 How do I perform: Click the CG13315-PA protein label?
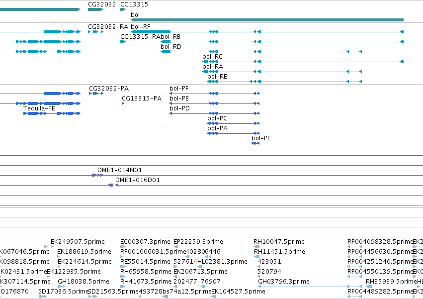(142, 99)
